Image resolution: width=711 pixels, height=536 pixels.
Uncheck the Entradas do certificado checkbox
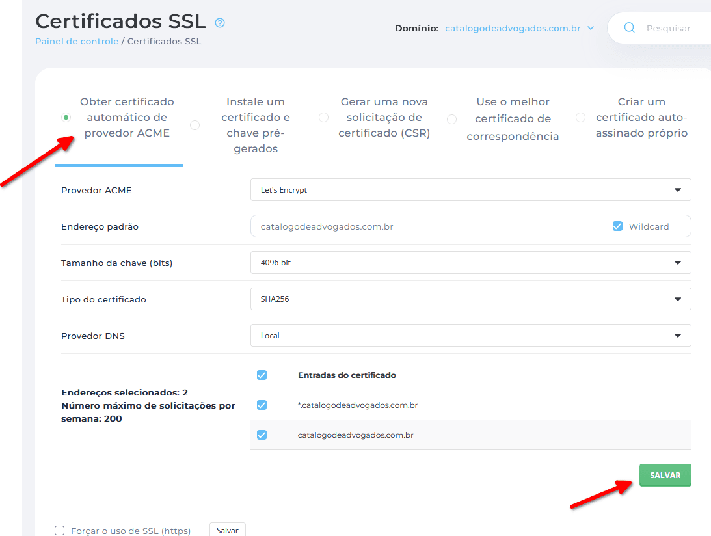point(262,375)
